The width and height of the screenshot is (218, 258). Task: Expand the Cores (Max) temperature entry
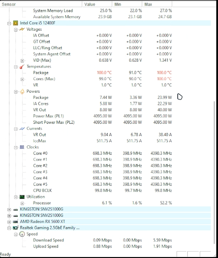22,79
